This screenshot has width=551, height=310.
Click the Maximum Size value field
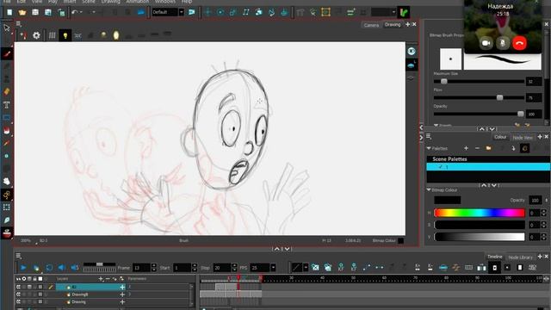point(533,82)
